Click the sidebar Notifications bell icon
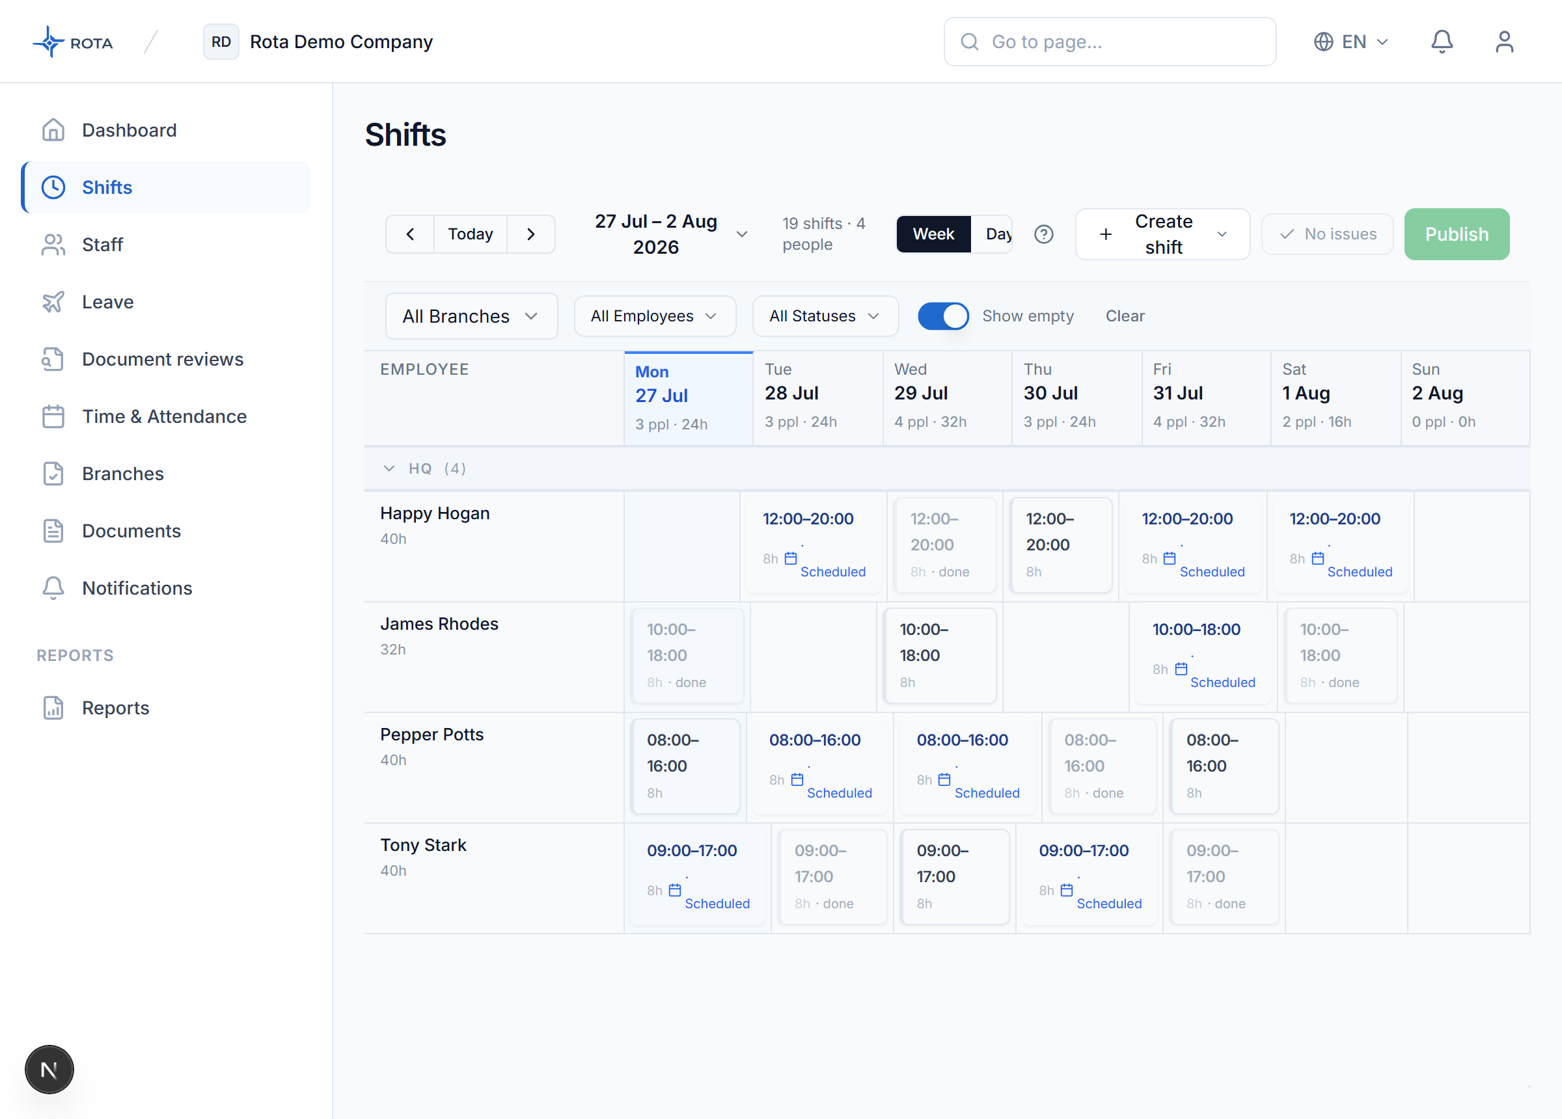This screenshot has width=1562, height=1119. coord(53,588)
